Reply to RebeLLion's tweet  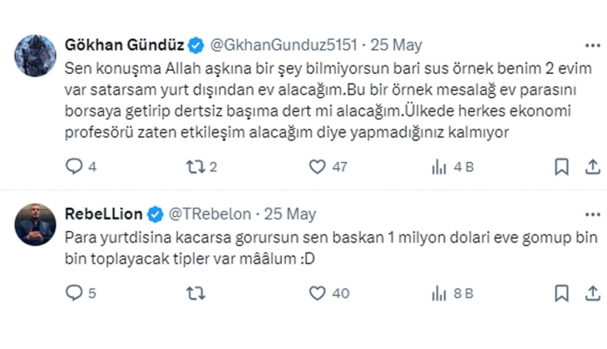74,293
